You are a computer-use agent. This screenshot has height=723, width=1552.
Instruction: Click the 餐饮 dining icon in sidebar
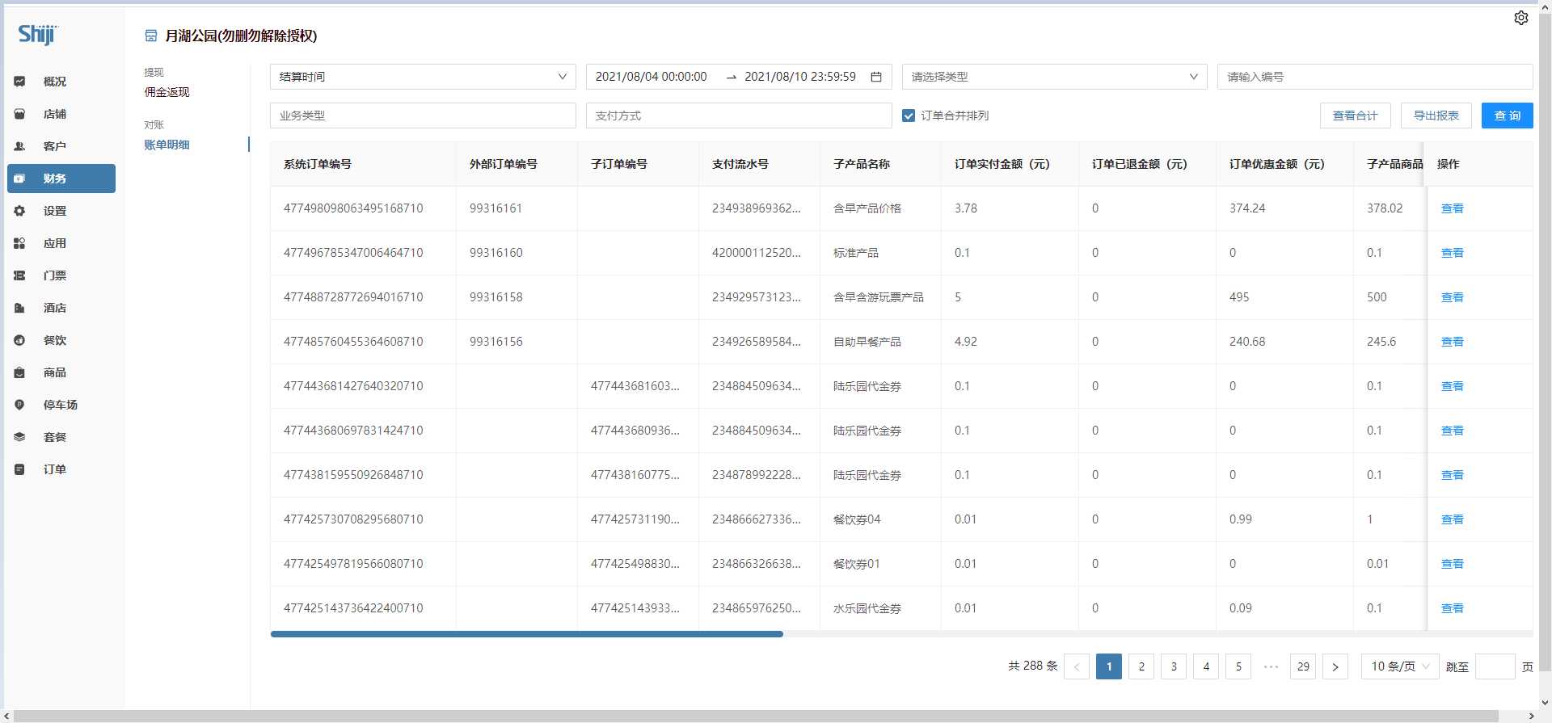coord(19,340)
